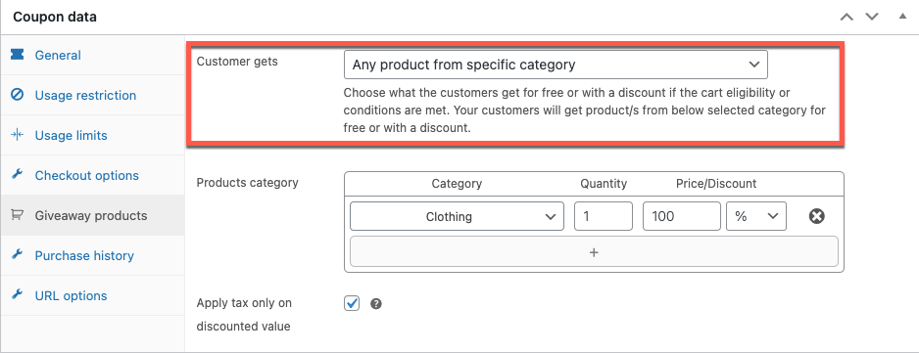Remove the Clothing category row
919x353 pixels.
pos(816,217)
